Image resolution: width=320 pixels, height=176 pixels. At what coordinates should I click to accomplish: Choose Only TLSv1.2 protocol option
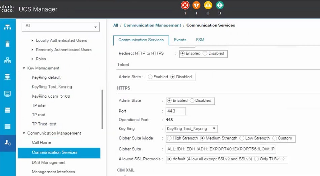(256, 159)
